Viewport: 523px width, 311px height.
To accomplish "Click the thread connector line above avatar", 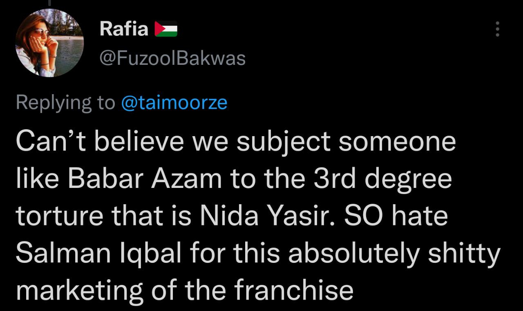I will tap(50, 2).
